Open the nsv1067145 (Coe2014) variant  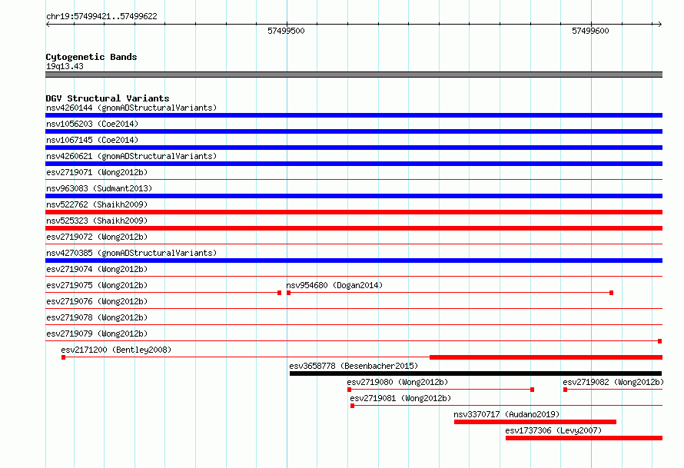pos(92,140)
